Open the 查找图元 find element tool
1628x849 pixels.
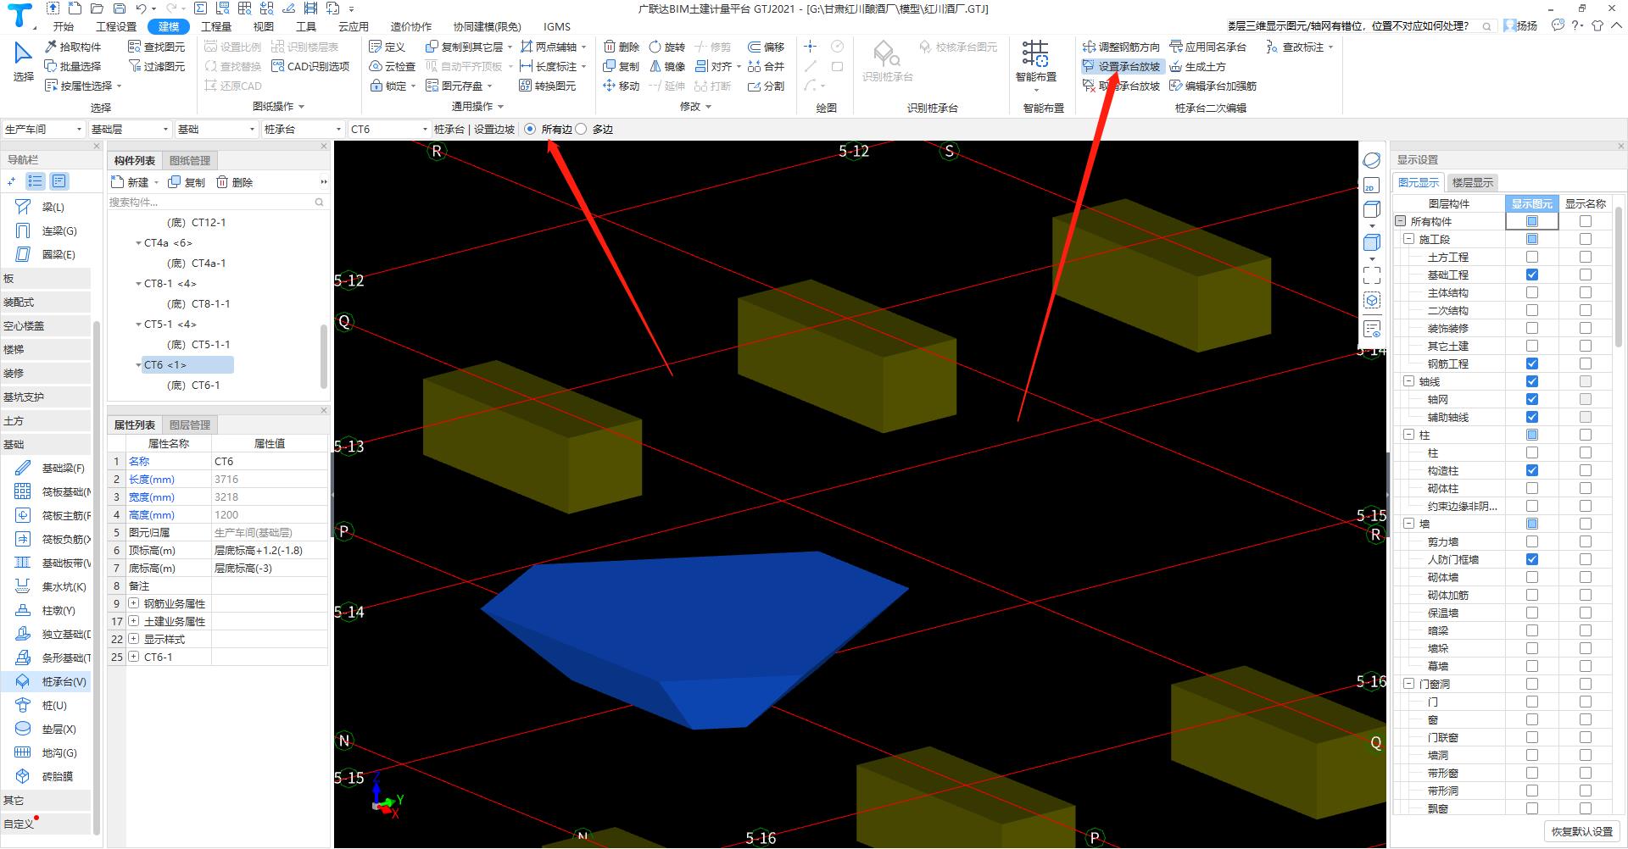[156, 47]
